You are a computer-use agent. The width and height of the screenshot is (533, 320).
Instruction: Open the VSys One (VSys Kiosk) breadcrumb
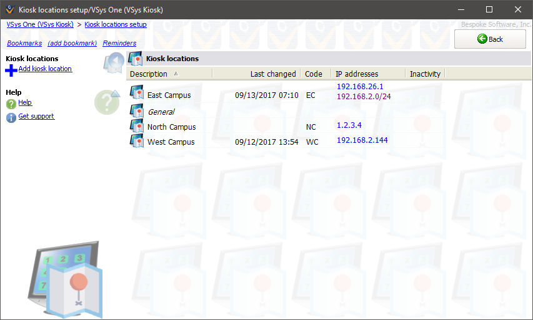coord(40,25)
